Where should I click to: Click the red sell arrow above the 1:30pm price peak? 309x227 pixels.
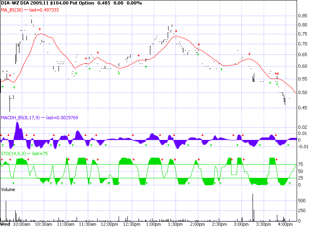tap(176, 31)
